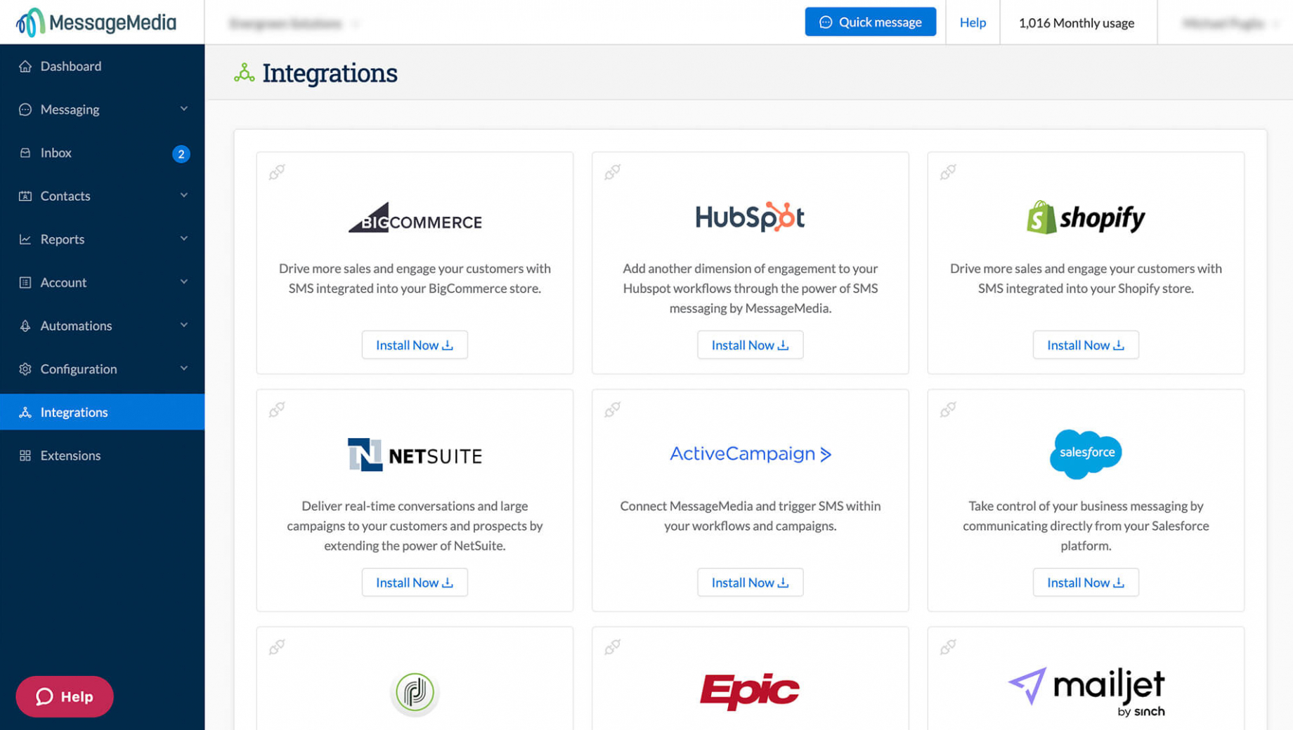Click the 1,016 Monthly usage indicator
The height and width of the screenshot is (730, 1293).
tap(1077, 22)
